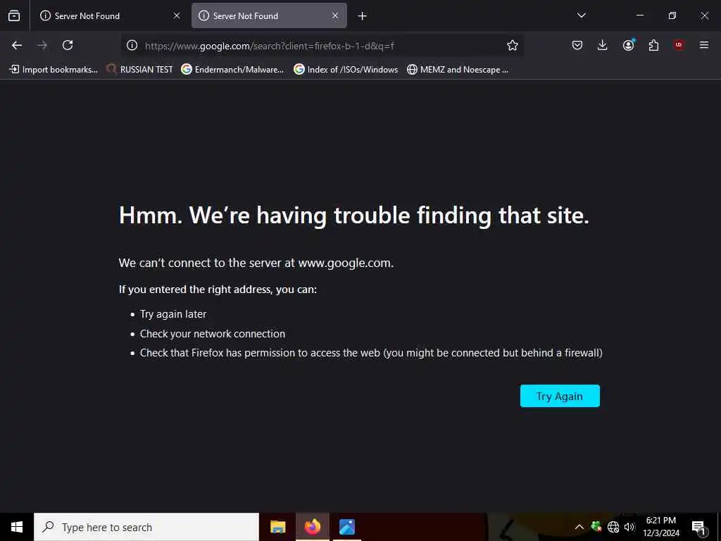This screenshot has width=721, height=541.
Task: Save to Pocket icon
Action: pos(577,45)
